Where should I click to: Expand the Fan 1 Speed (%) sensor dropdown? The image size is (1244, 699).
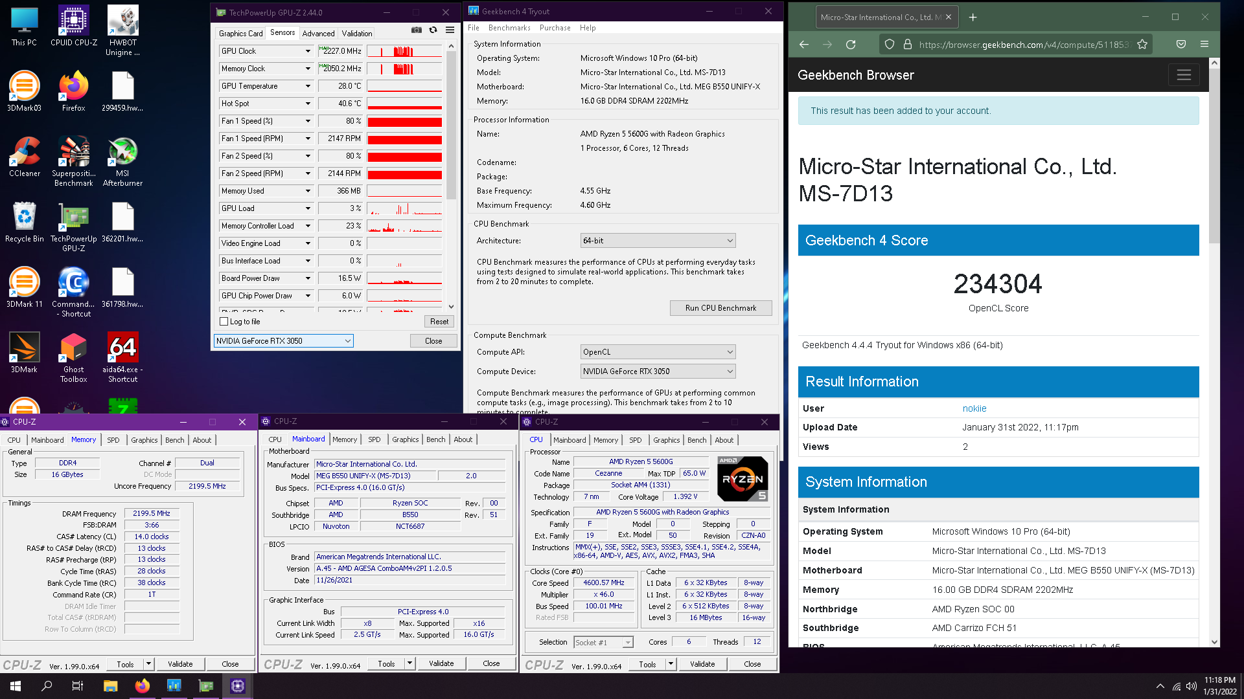tap(308, 121)
